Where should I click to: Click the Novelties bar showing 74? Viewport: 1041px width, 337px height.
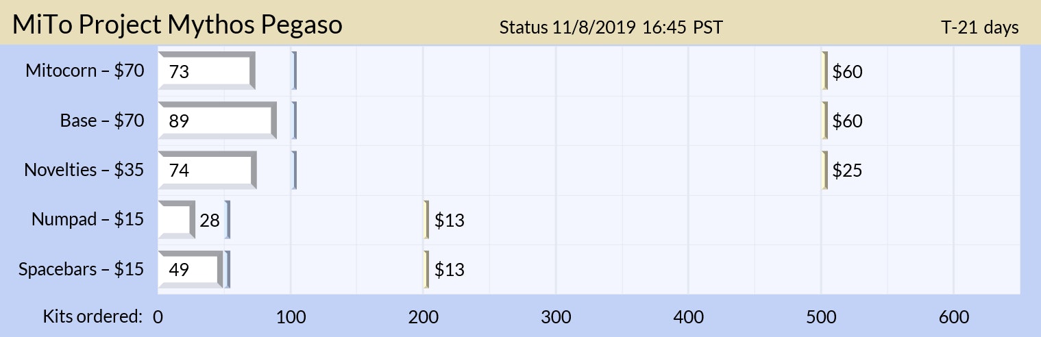point(206,170)
